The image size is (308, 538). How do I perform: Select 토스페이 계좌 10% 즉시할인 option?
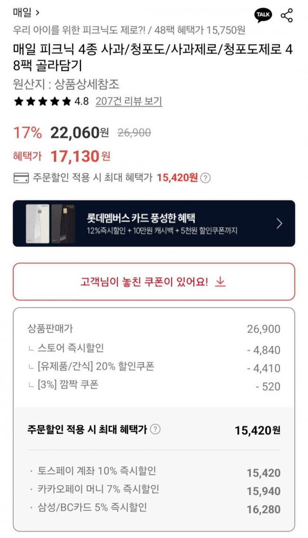(x=97, y=471)
